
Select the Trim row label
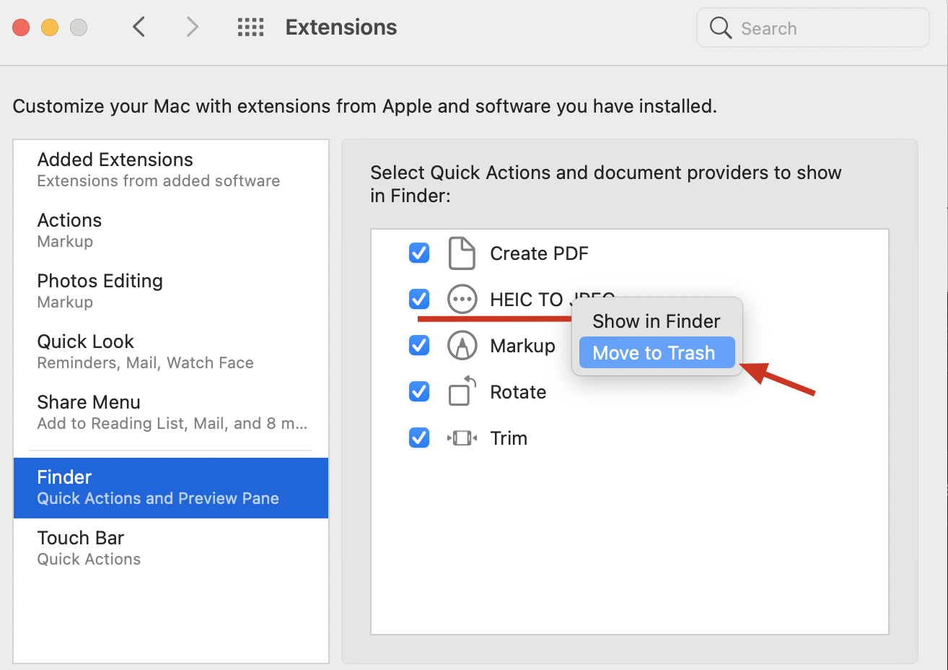(509, 438)
